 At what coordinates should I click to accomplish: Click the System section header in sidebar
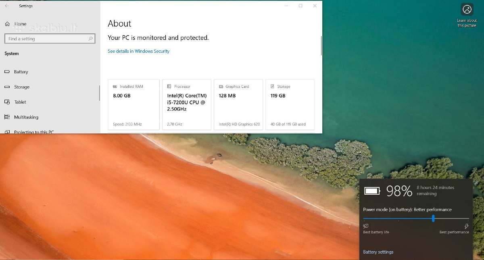(x=12, y=54)
